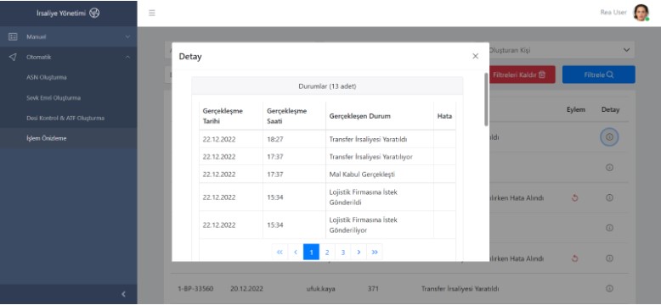Jump to last page of Durumlar
The height and width of the screenshot is (305, 661).
point(375,252)
